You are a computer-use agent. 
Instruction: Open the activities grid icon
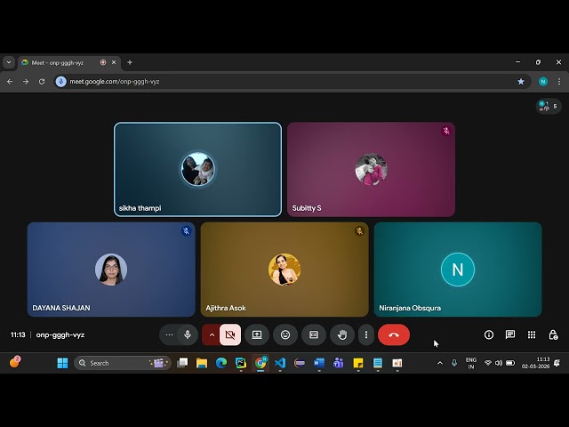tap(532, 334)
